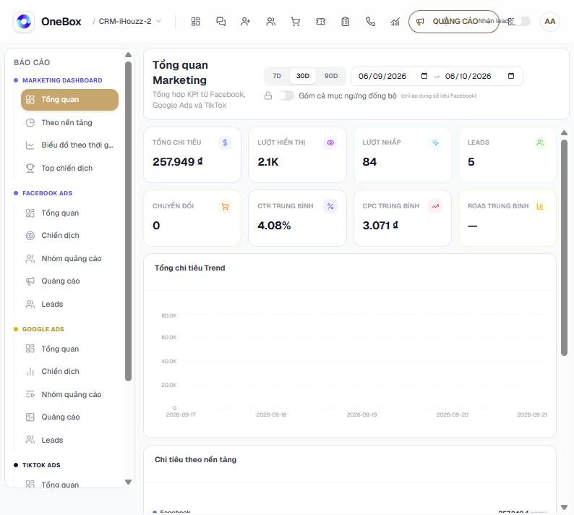Click the percent icon on CTR trung bình card
Image resolution: width=574 pixels, height=515 pixels.
(330, 206)
